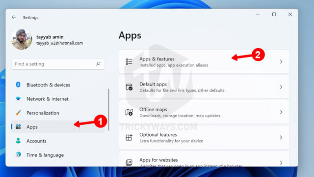Expand the Offline maps chevron
314x177 pixels.
click(x=281, y=112)
